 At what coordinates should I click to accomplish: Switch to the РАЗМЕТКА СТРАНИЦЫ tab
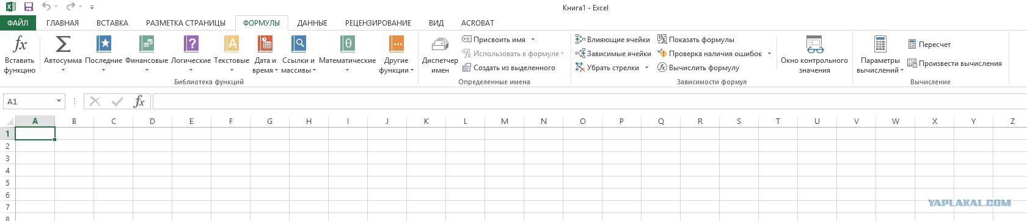(x=186, y=23)
